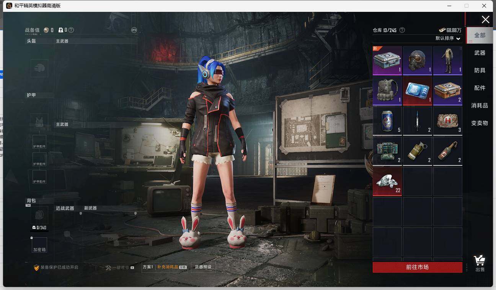Click the body armor equipment slot
The width and height of the screenshot is (496, 290).
39,122
